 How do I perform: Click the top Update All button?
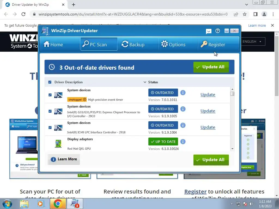[211, 67]
